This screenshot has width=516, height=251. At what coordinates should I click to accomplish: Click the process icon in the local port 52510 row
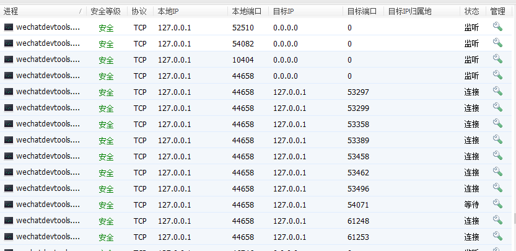9,27
